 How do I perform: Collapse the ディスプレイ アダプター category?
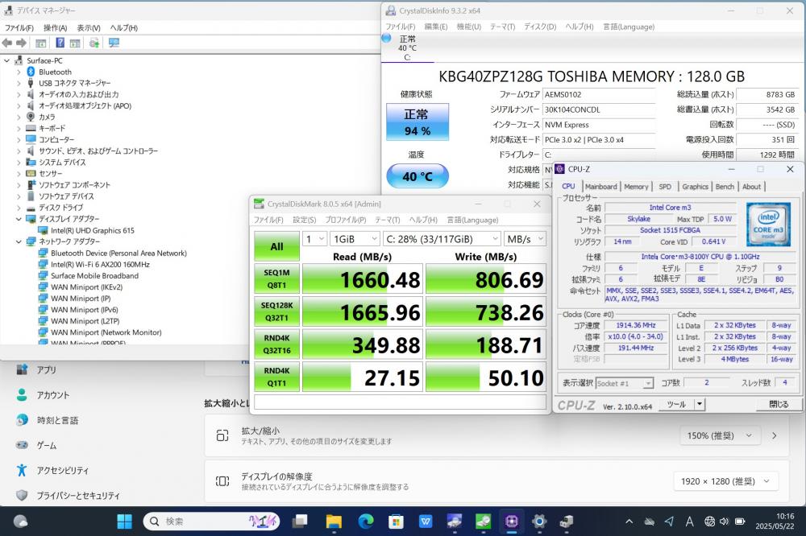(19, 219)
